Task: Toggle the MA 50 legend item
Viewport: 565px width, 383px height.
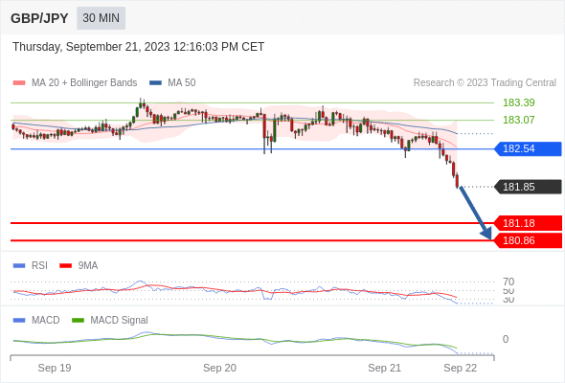Action: tap(172, 83)
